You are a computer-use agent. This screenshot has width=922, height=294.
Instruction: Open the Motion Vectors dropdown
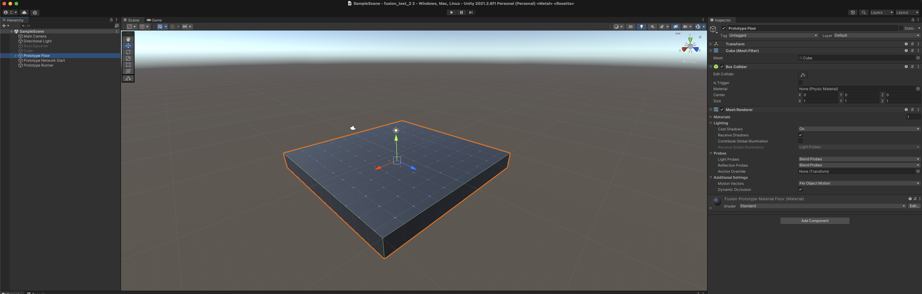coord(859,184)
